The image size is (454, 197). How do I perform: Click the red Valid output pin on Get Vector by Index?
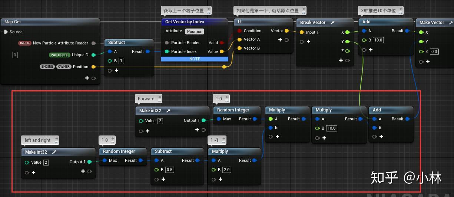click(222, 43)
